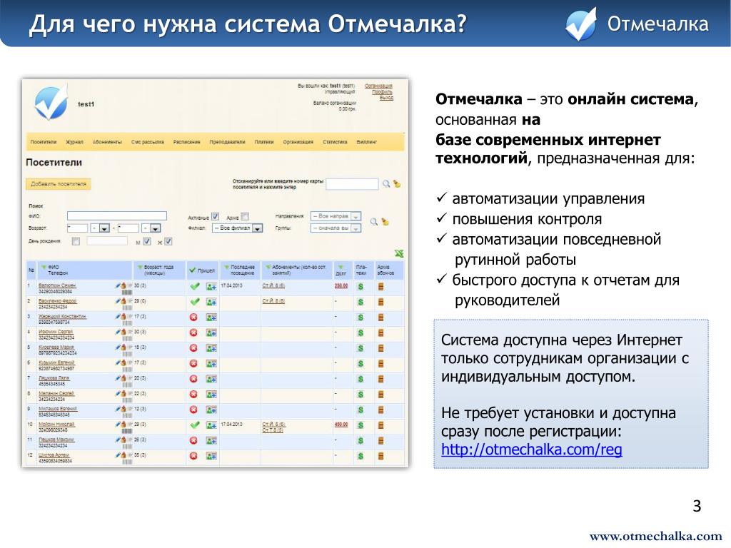Click the add-subscription icon in row 3
Viewport: 731px width, 548px height.
211,318
